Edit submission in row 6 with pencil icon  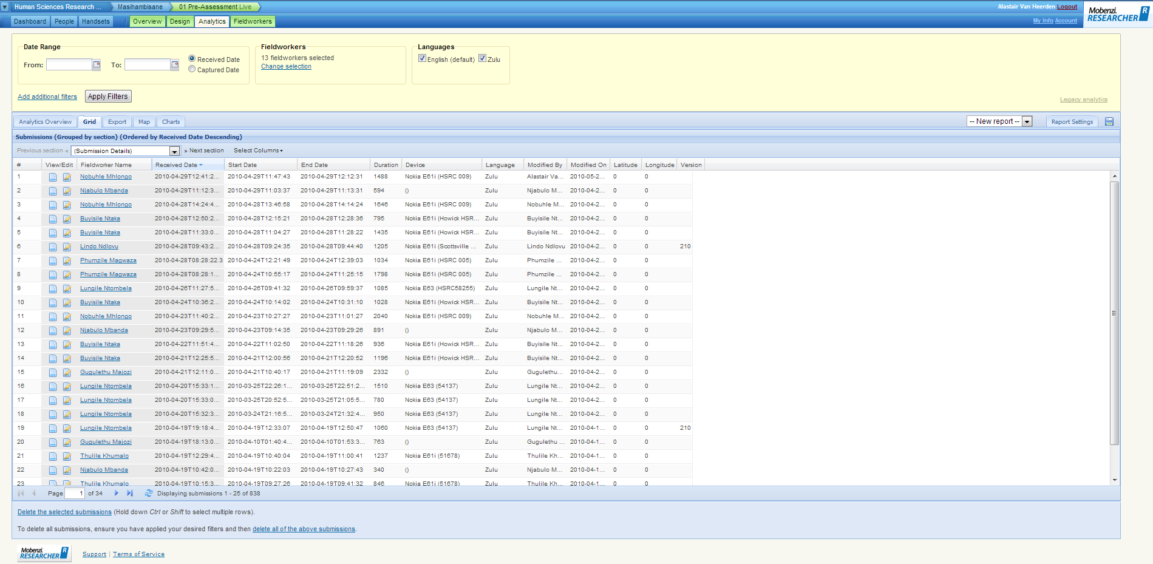point(67,247)
